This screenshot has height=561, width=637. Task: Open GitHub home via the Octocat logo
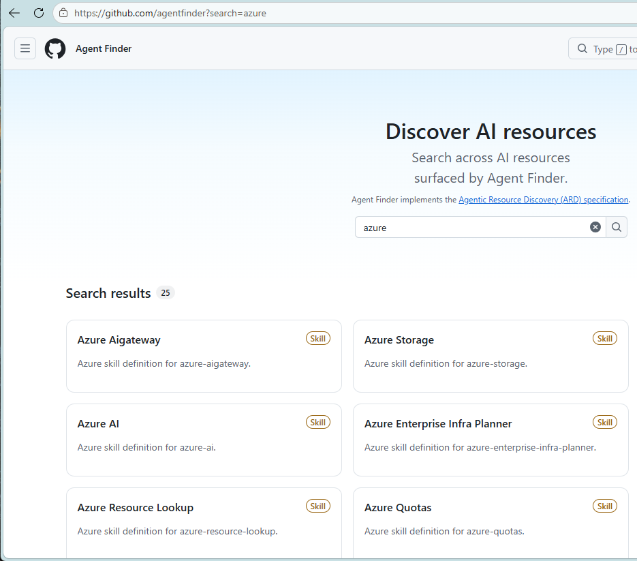(x=55, y=49)
